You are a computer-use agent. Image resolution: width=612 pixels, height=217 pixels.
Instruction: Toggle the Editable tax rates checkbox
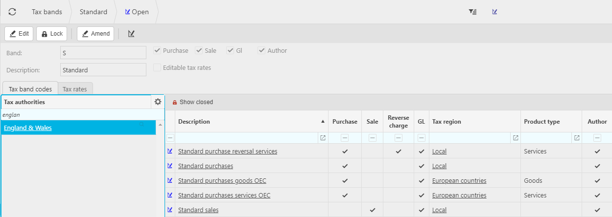[x=157, y=68]
